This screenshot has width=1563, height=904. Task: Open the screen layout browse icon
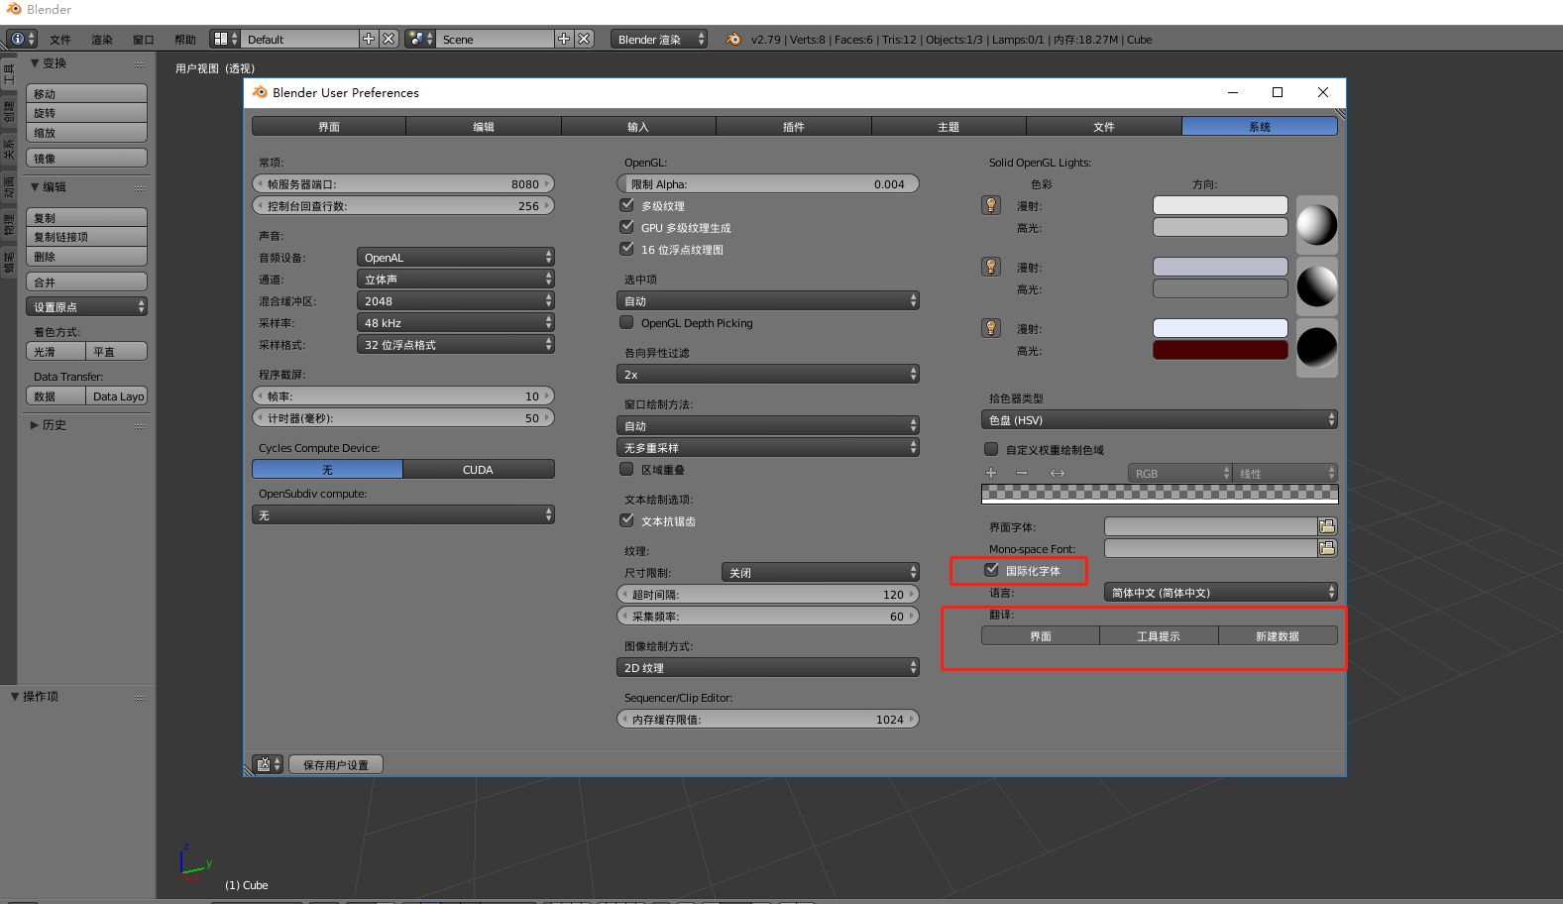[225, 39]
